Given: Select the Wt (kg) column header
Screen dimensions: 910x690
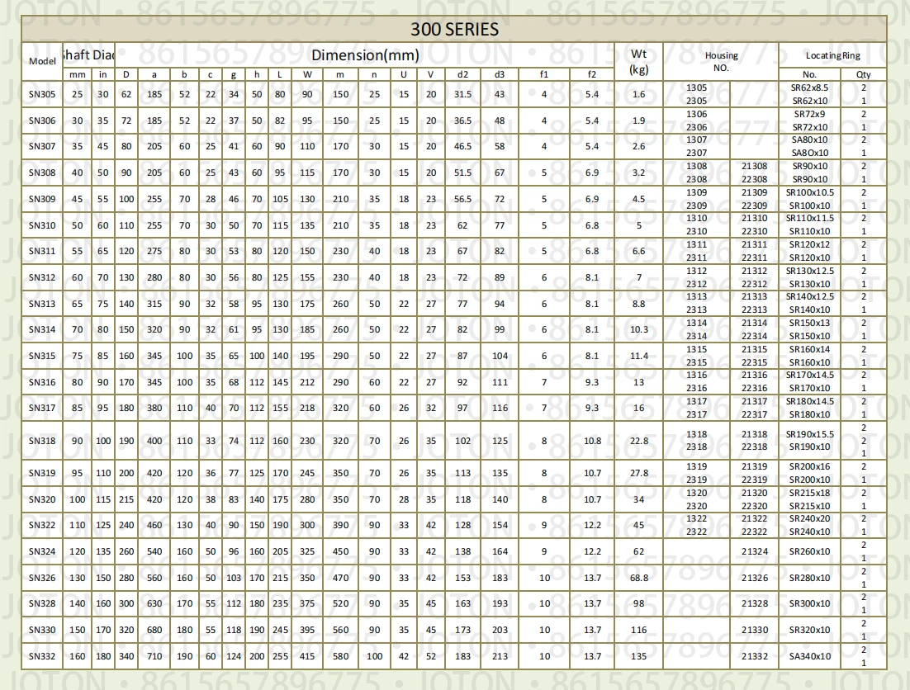Looking at the screenshot, I should pyautogui.click(x=638, y=61).
